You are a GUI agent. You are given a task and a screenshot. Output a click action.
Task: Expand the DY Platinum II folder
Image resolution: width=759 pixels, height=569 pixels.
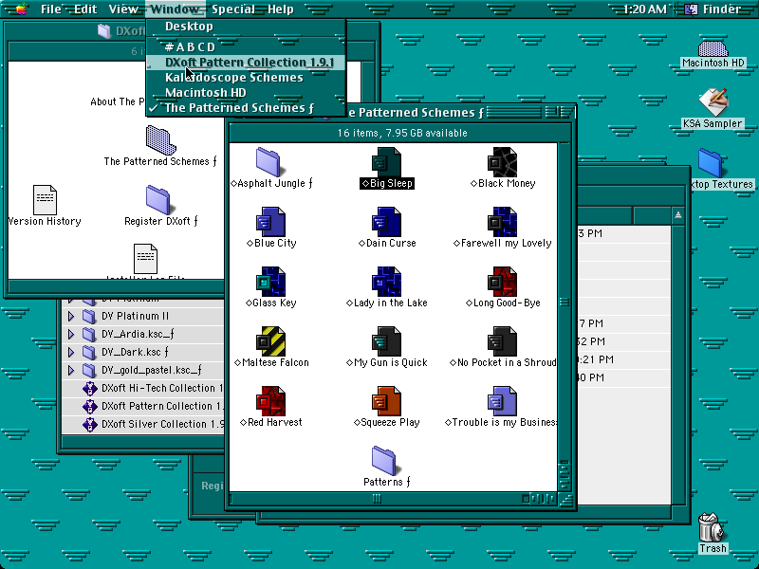(x=70, y=317)
